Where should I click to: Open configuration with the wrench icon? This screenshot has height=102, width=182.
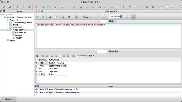(x=160, y=7)
